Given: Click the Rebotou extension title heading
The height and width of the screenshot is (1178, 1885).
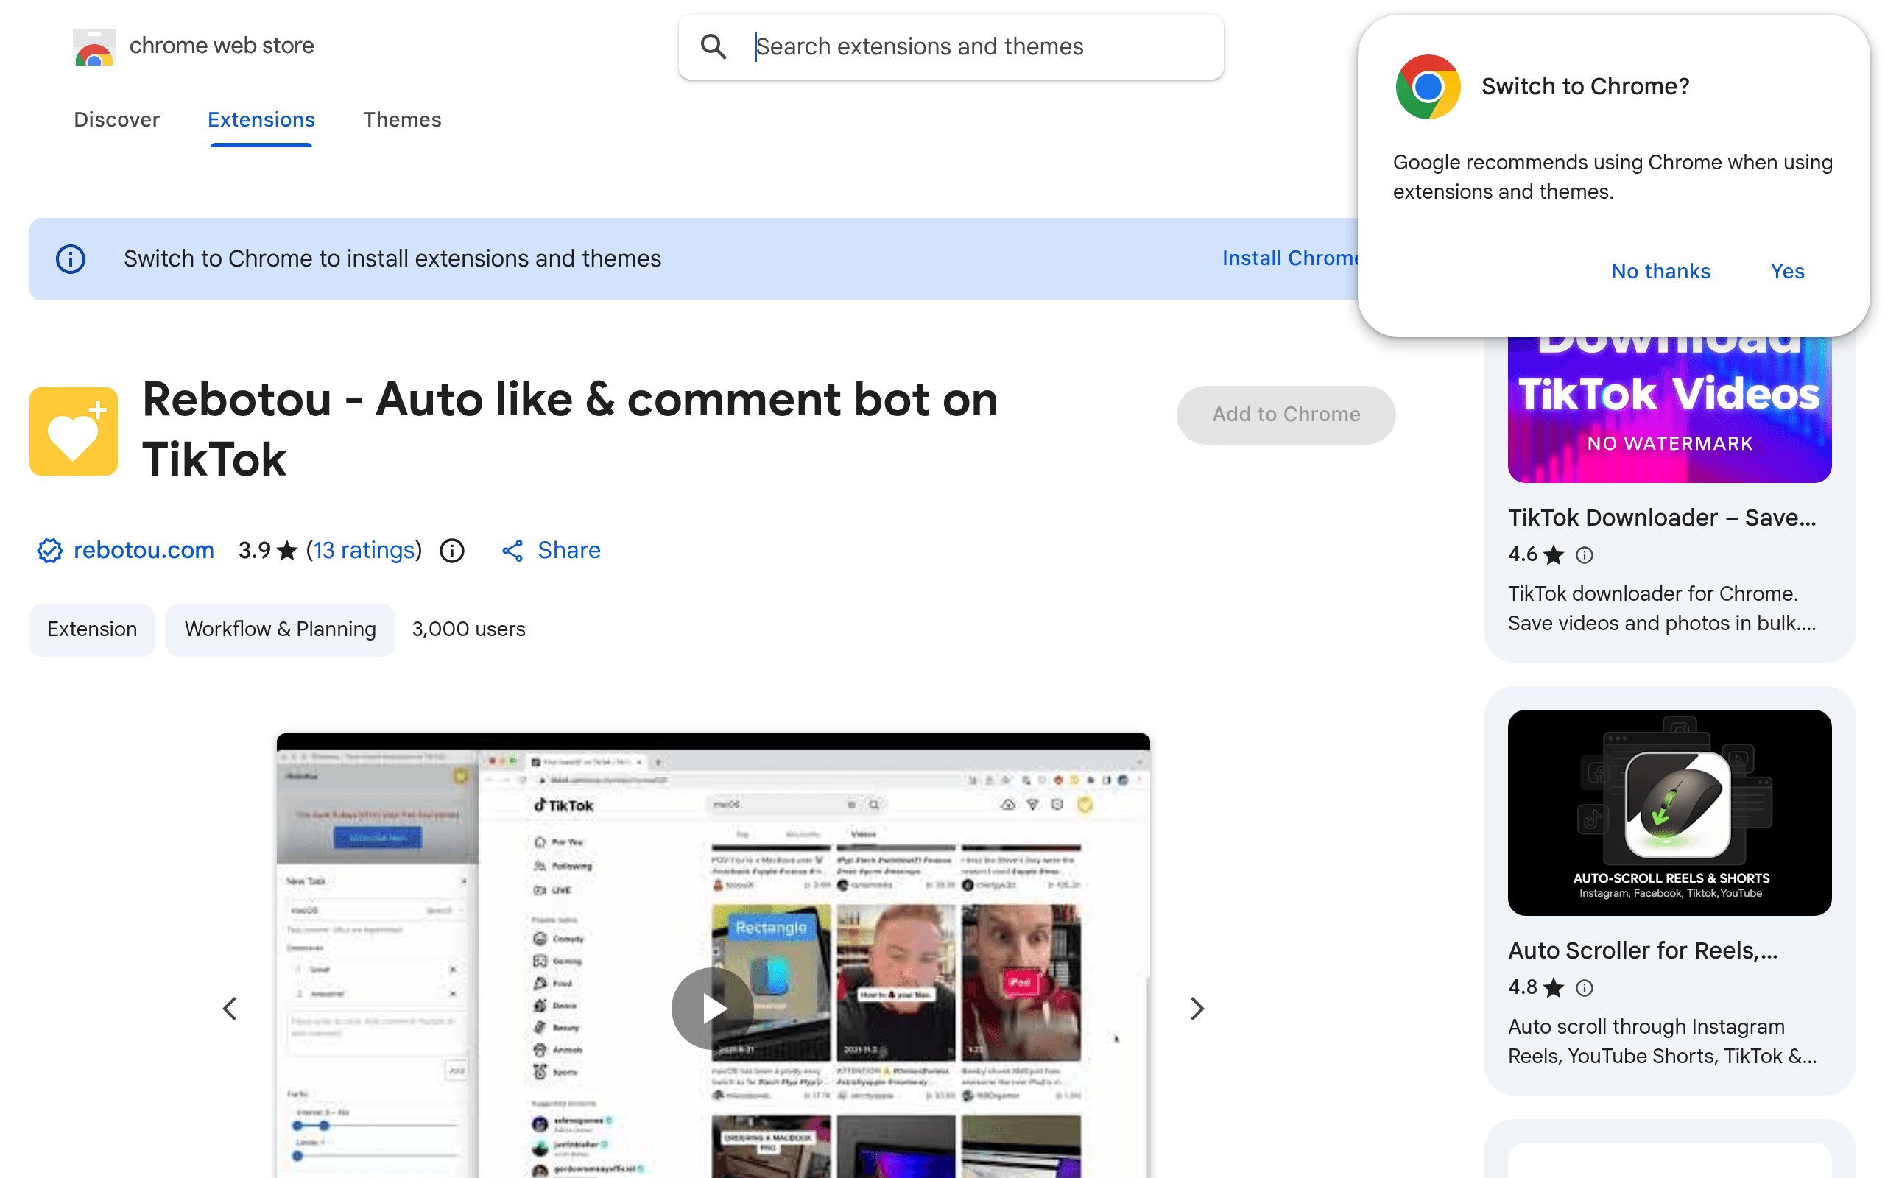Looking at the screenshot, I should [570, 429].
